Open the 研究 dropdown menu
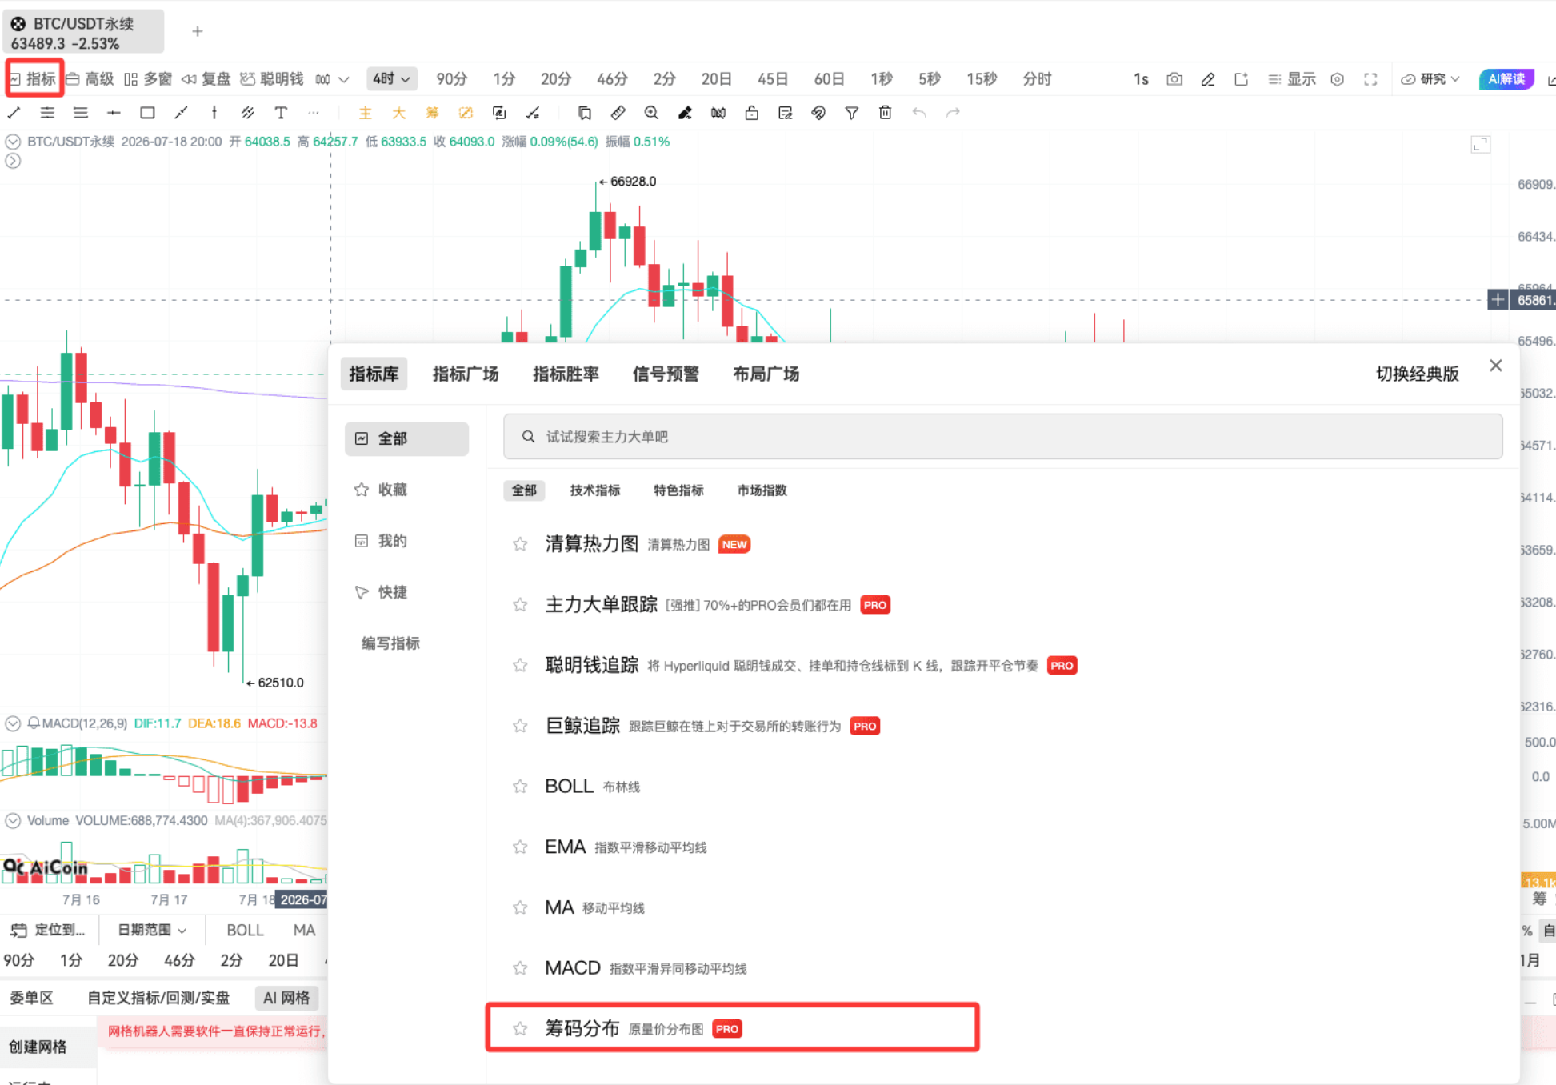 point(1430,79)
